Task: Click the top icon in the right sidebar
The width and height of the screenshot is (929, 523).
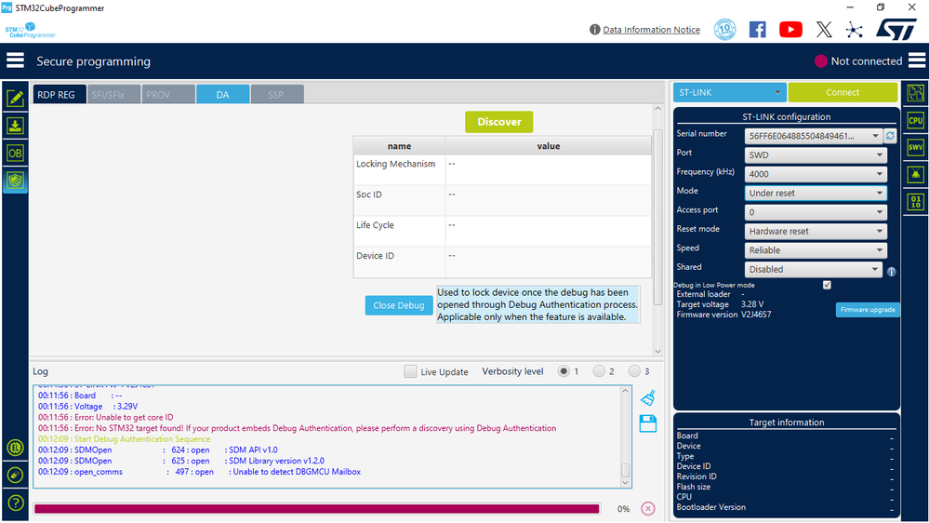Action: click(915, 93)
